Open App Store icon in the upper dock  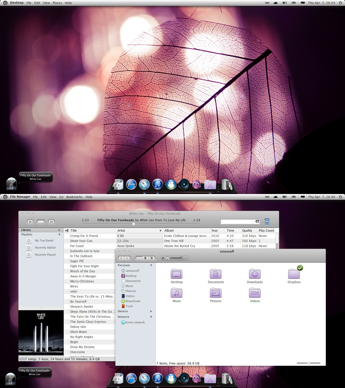131,184
